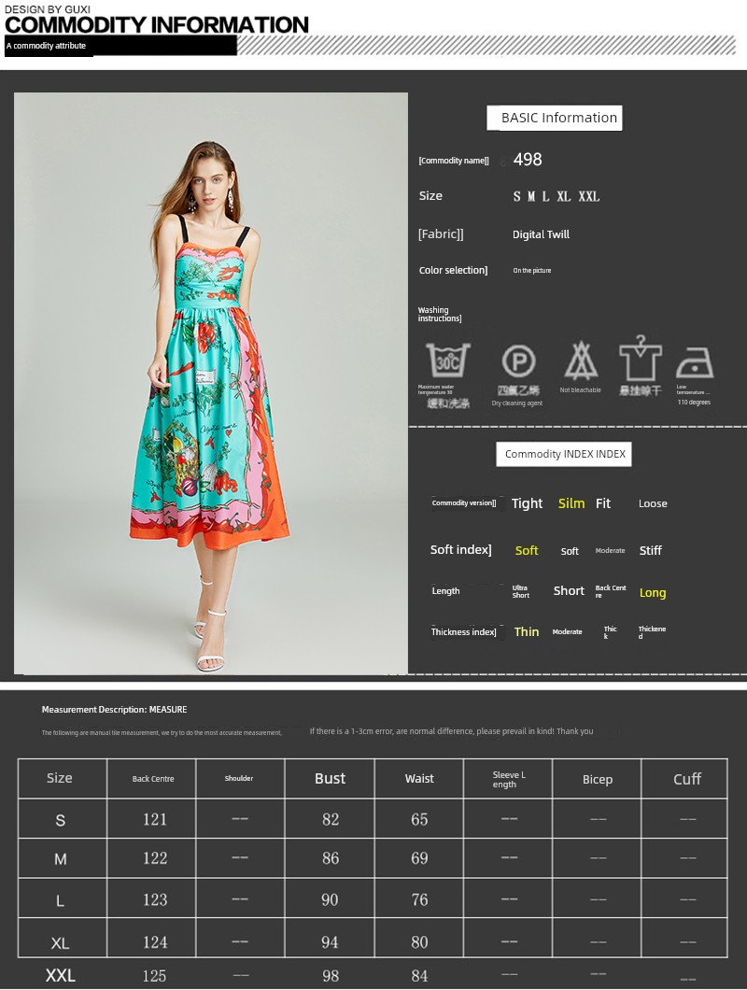Click the not bleachable triangle icon

tap(580, 361)
